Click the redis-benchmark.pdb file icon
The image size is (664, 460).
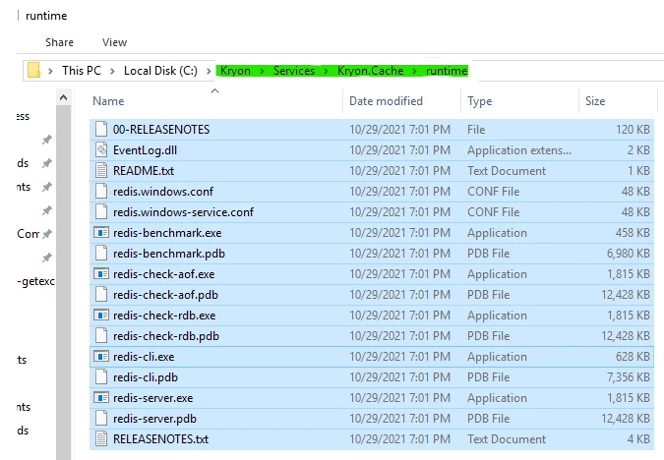click(x=101, y=253)
